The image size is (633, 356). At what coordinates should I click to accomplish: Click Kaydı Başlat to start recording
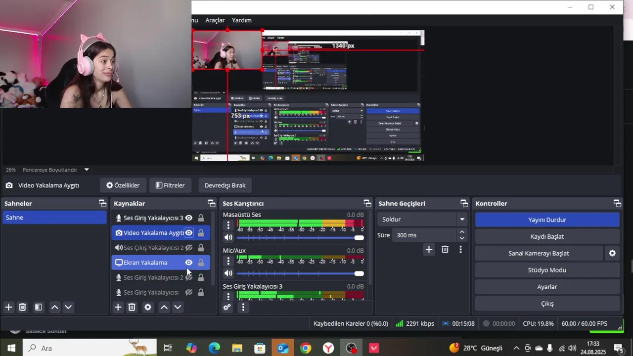(547, 236)
